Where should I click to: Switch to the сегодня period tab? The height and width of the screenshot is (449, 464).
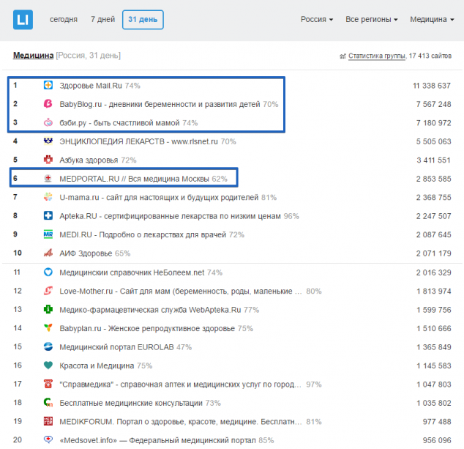64,20
